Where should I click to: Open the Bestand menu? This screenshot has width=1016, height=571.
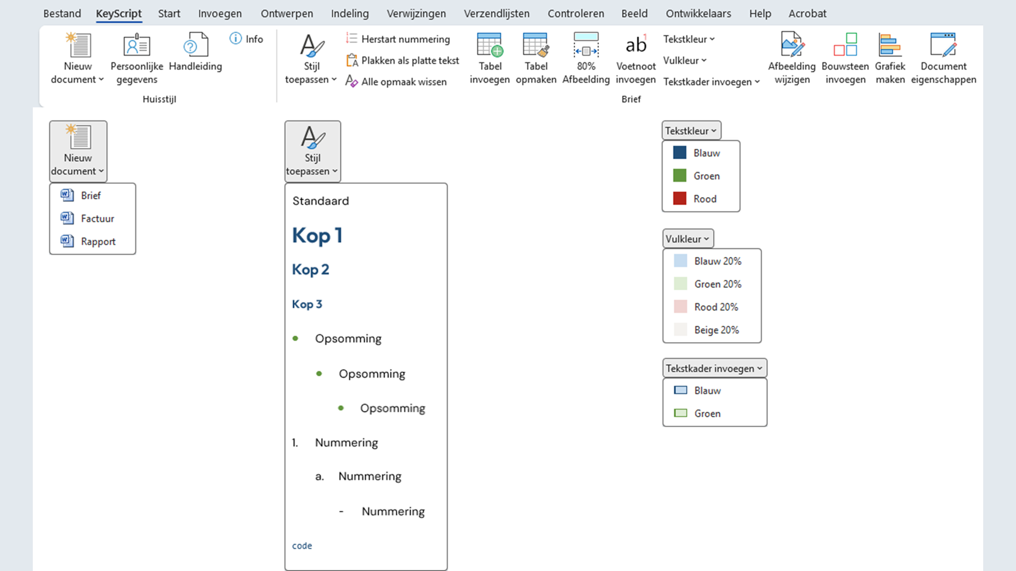tap(62, 13)
